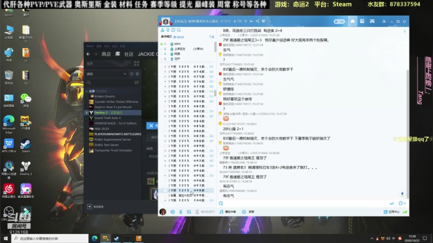
Task: Collapse Steam 全部 games group
Action: (87, 91)
